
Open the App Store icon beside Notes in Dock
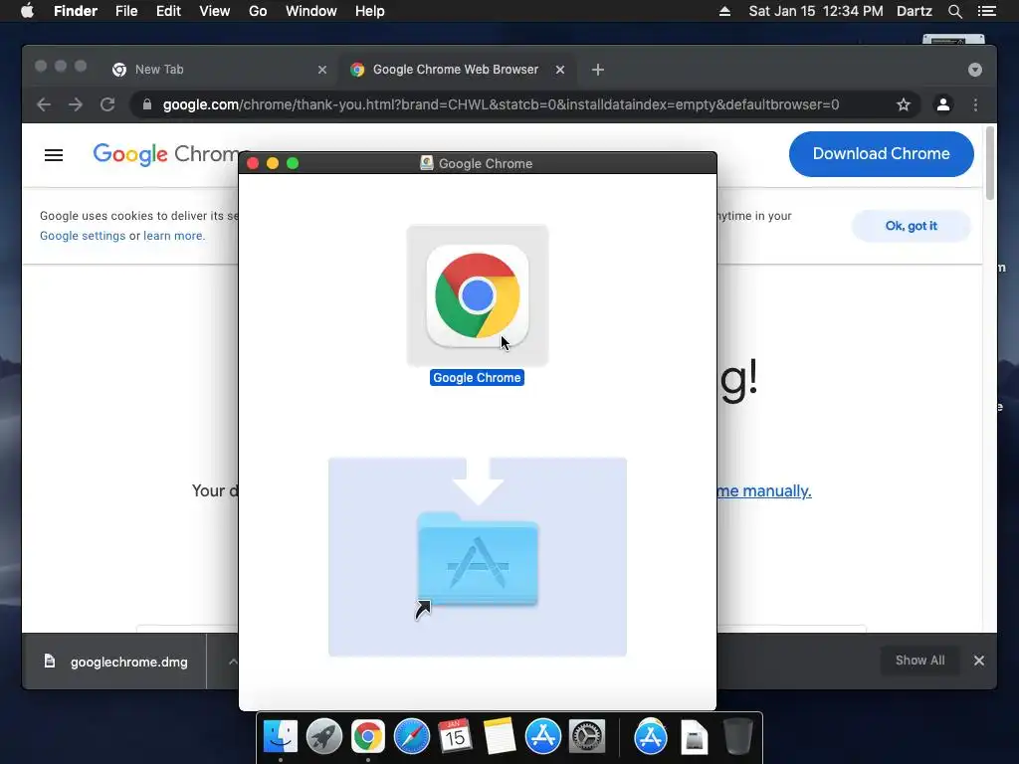point(543,737)
